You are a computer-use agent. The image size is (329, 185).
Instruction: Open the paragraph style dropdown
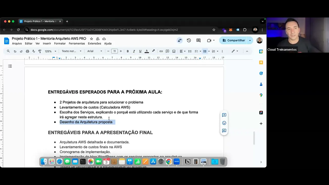click(71, 51)
